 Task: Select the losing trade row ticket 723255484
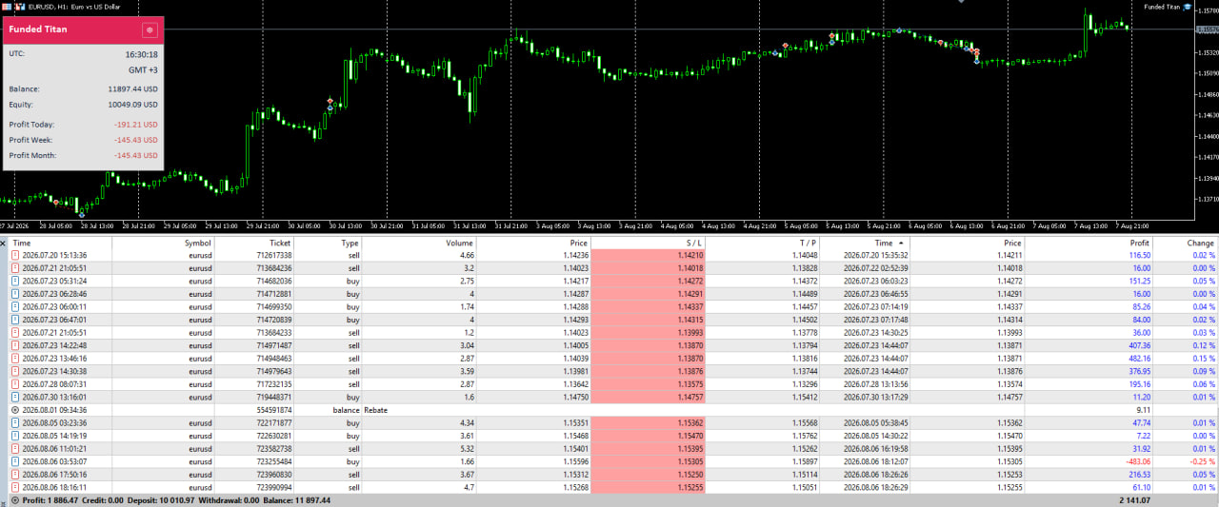coord(609,461)
